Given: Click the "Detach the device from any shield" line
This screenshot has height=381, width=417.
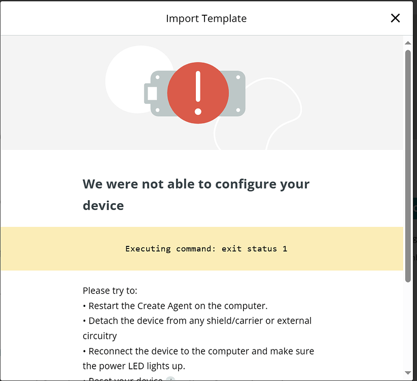Looking at the screenshot, I should (197, 321).
